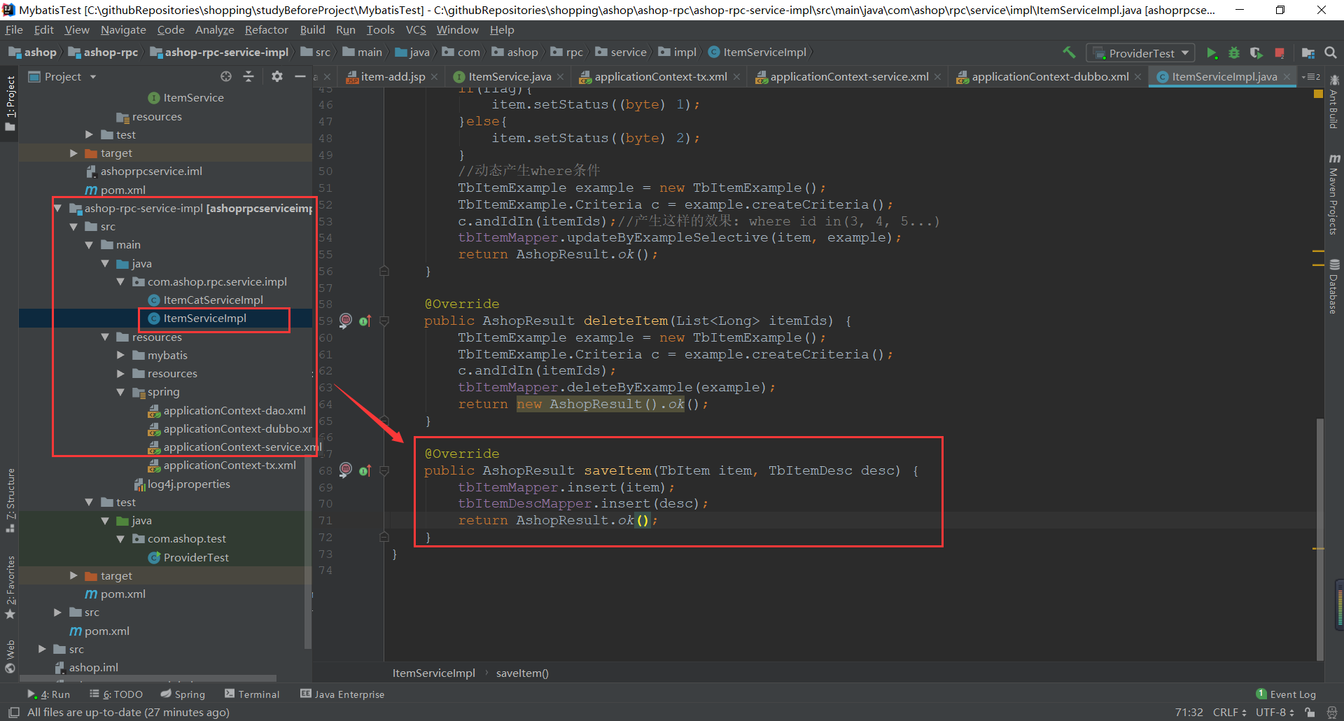The width and height of the screenshot is (1344, 721).
Task: Toggle tool window quick-access icon bottom-left
Action: 13,712
